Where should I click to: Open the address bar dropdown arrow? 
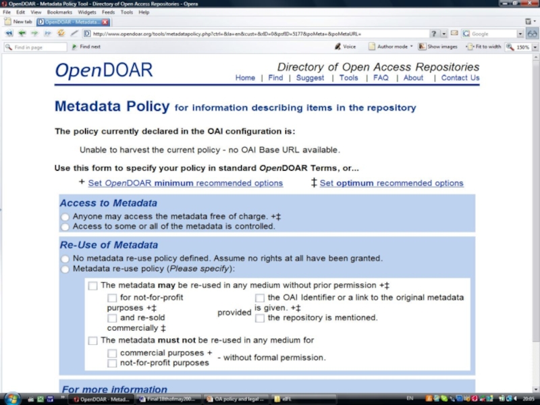click(x=444, y=34)
